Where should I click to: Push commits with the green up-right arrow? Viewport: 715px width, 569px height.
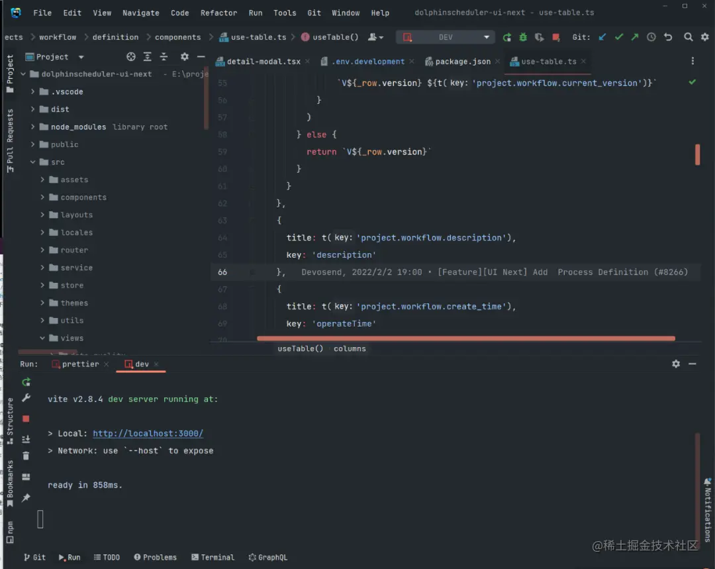click(635, 37)
